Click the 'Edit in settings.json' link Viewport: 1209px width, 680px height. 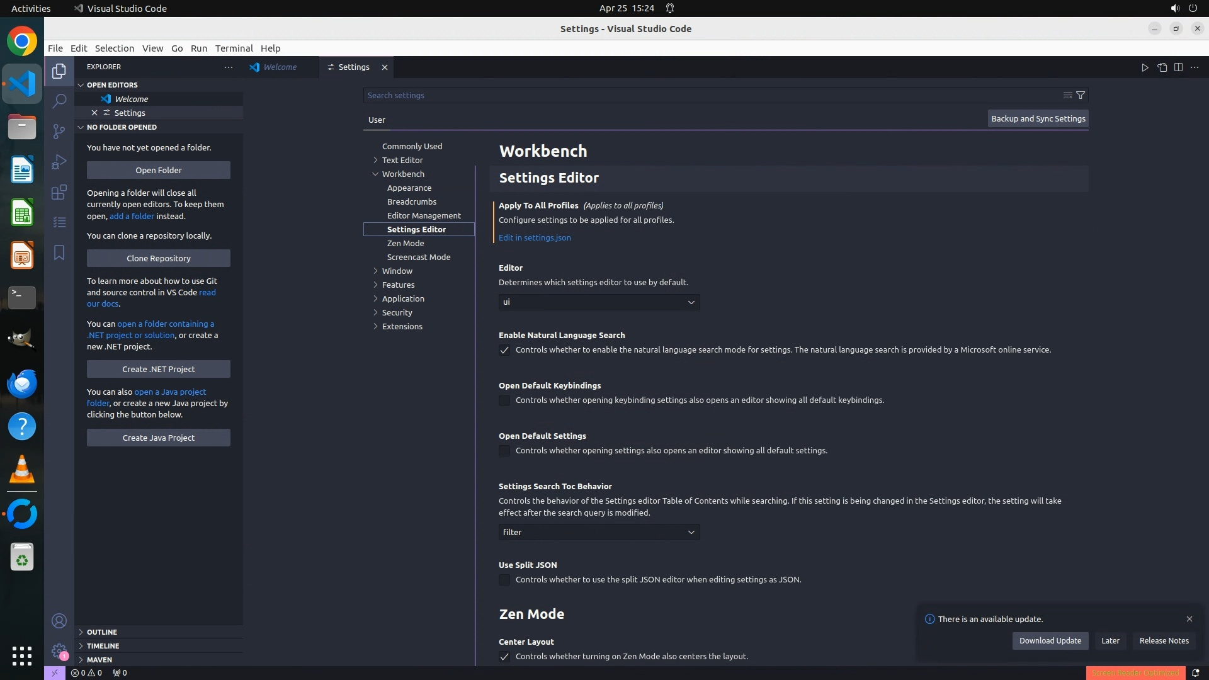tap(535, 238)
